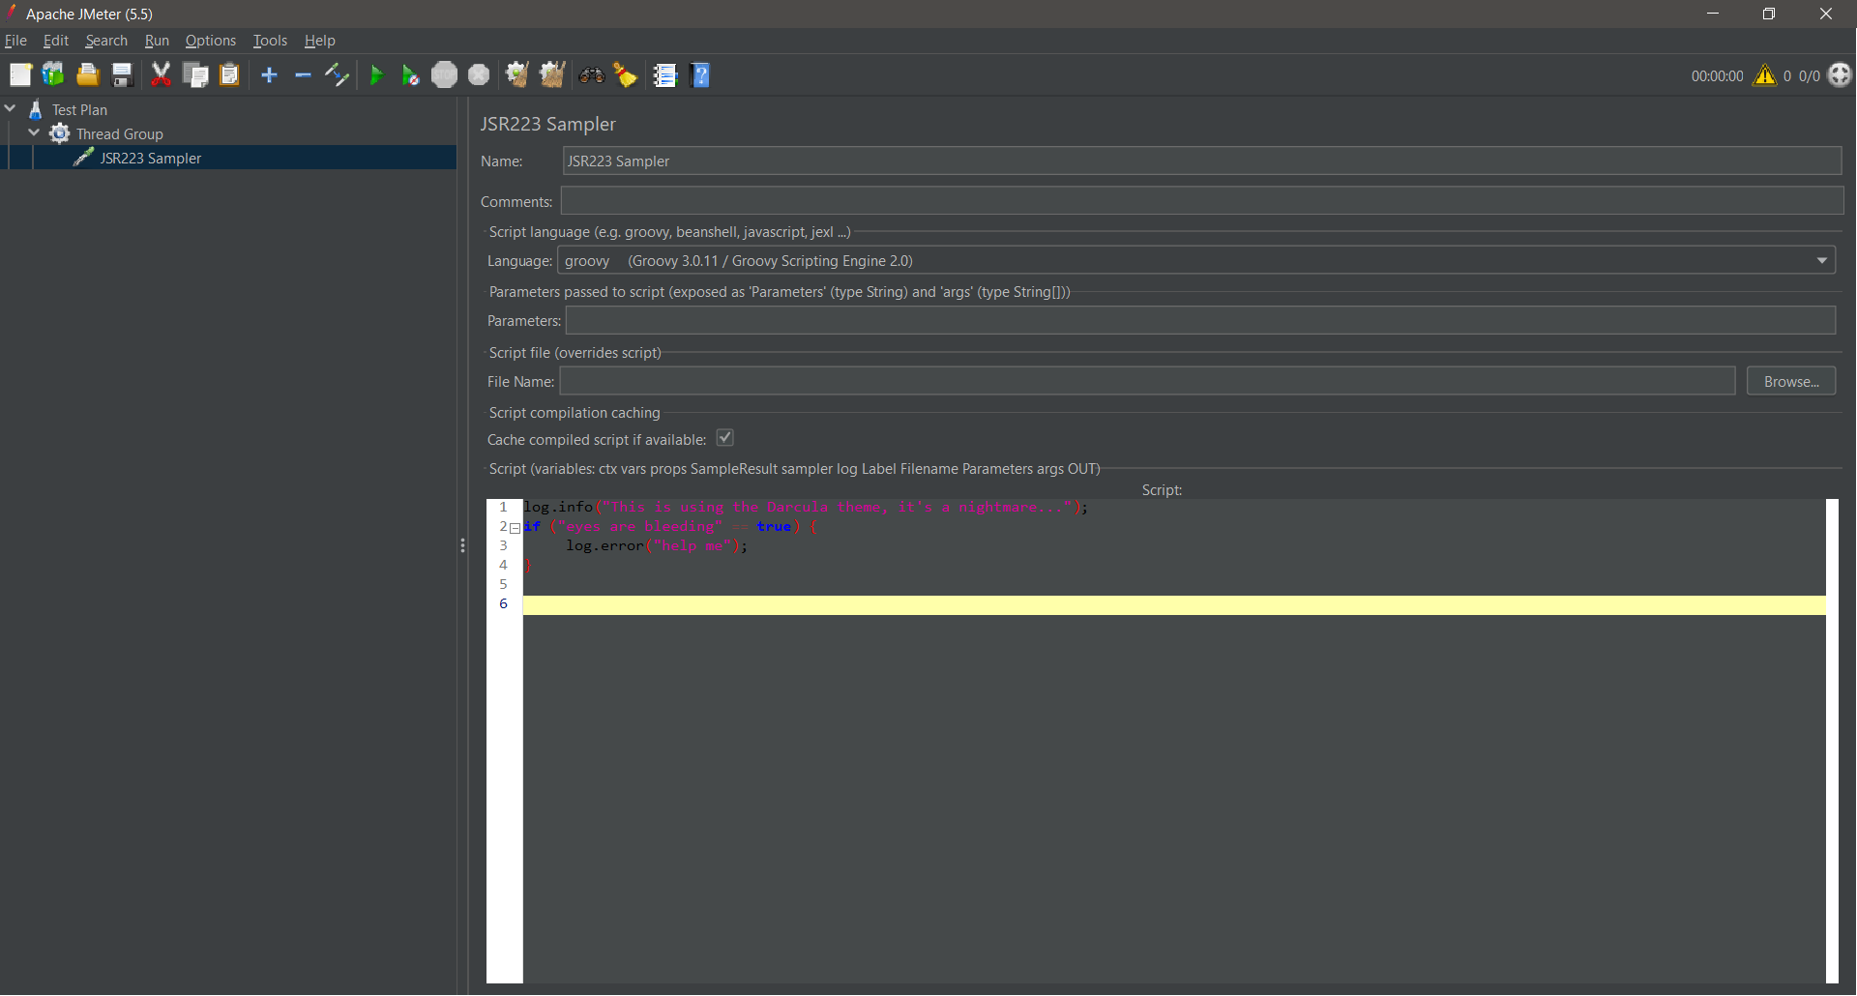Screen dimensions: 1857x996
Task: Select Test Plan in the tree
Action: 79,109
